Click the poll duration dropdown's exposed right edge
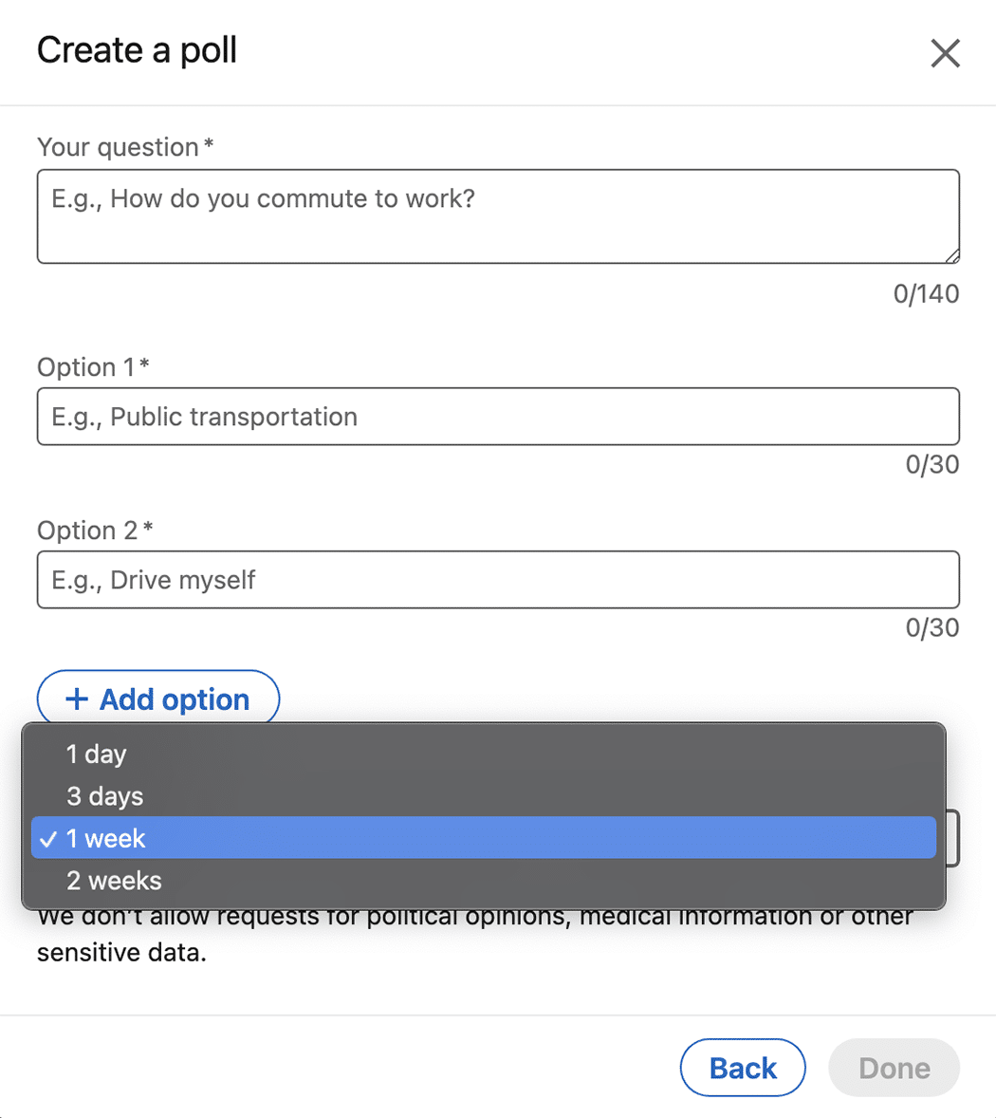Viewport: 996px width, 1118px height. pyautogui.click(x=952, y=839)
